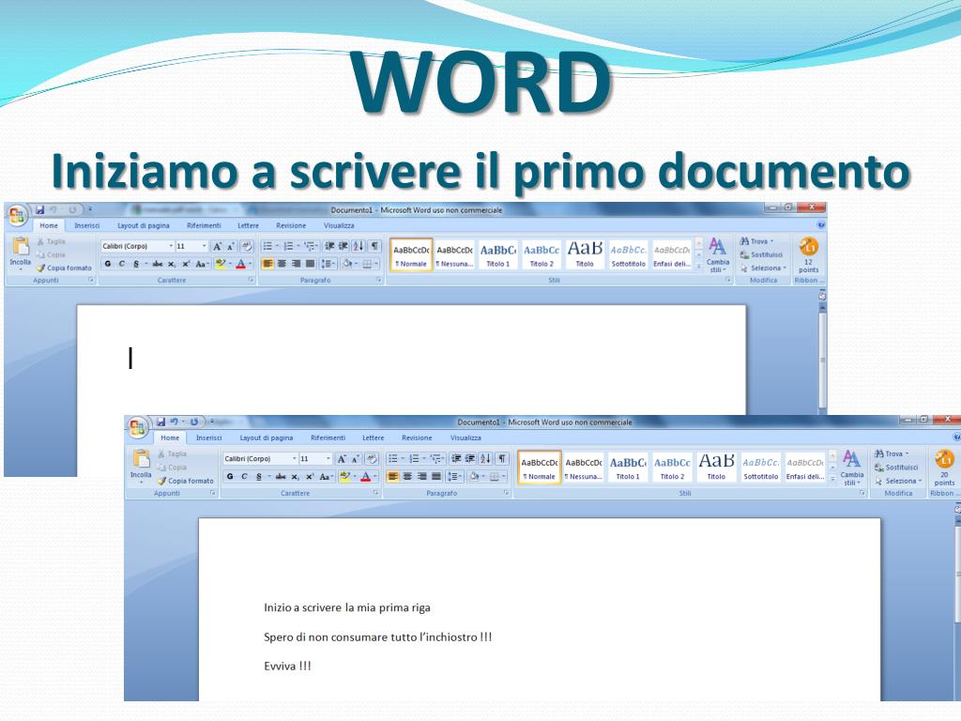Screen dimensions: 961x721
Task: Increase indent in the typed-text Word window
Action: [470, 458]
